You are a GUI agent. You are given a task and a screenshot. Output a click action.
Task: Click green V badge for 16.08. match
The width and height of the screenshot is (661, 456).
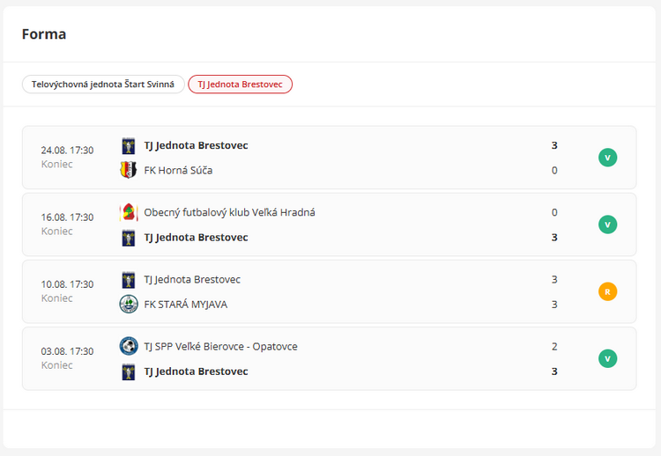point(607,224)
